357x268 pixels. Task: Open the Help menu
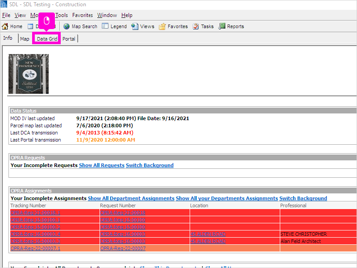tap(127, 15)
